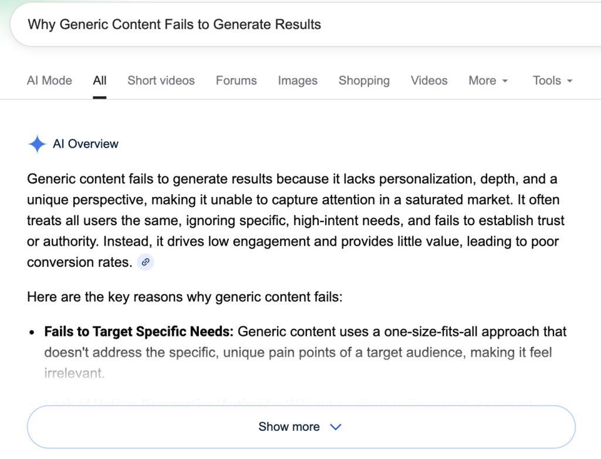Open the Forums tab
Viewport: 601px width, 459px height.
[x=236, y=80]
